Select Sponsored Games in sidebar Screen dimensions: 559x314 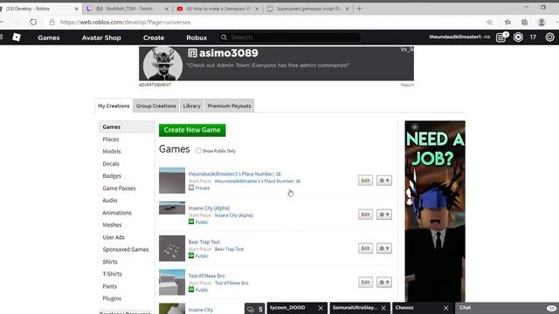(126, 249)
